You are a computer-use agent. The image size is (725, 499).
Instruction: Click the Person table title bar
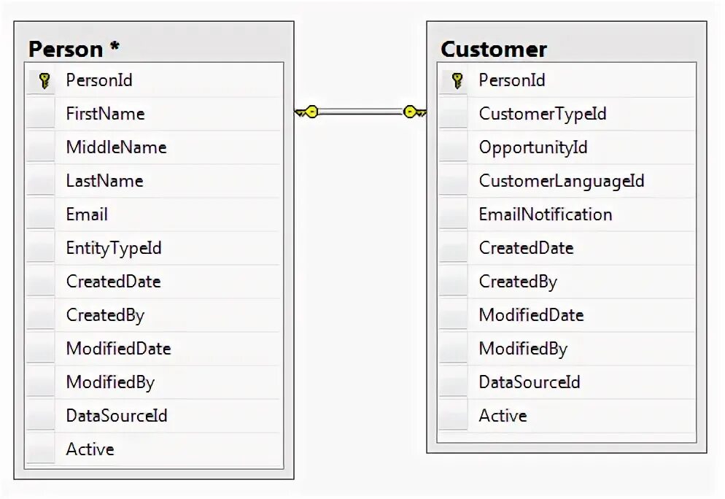(x=153, y=48)
